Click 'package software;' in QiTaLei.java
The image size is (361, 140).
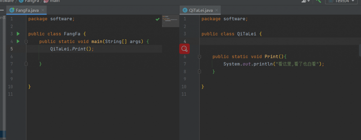point(224,19)
